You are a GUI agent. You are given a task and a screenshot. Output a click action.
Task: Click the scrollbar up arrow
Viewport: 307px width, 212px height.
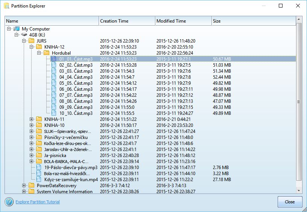(x=299, y=19)
